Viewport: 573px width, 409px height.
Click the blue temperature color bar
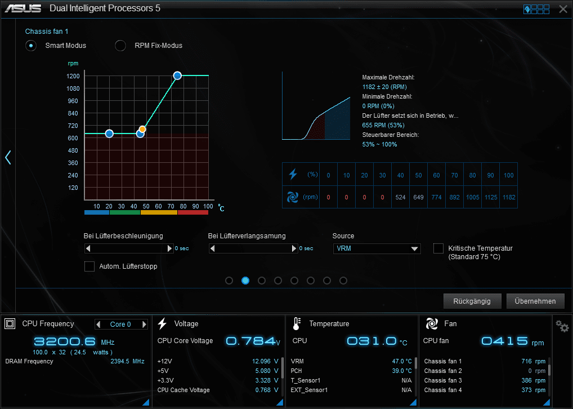pyautogui.click(x=97, y=212)
